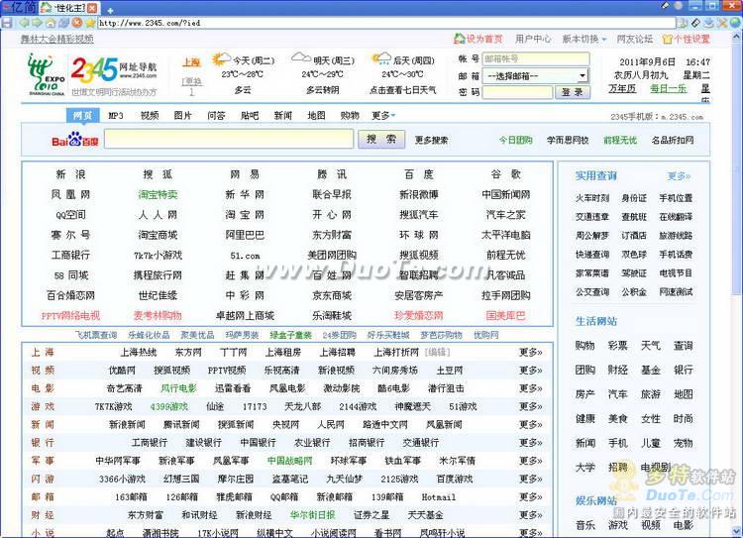Open the 今日团购 link

click(x=515, y=140)
